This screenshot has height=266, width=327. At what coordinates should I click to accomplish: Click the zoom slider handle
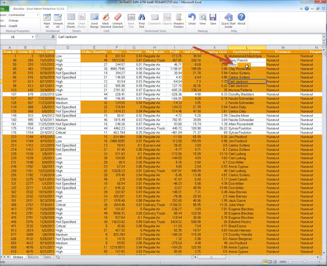click(304, 262)
